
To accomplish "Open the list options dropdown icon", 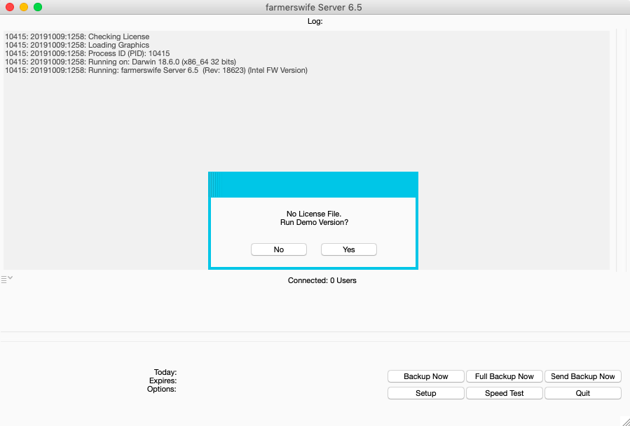I will pyautogui.click(x=7, y=279).
